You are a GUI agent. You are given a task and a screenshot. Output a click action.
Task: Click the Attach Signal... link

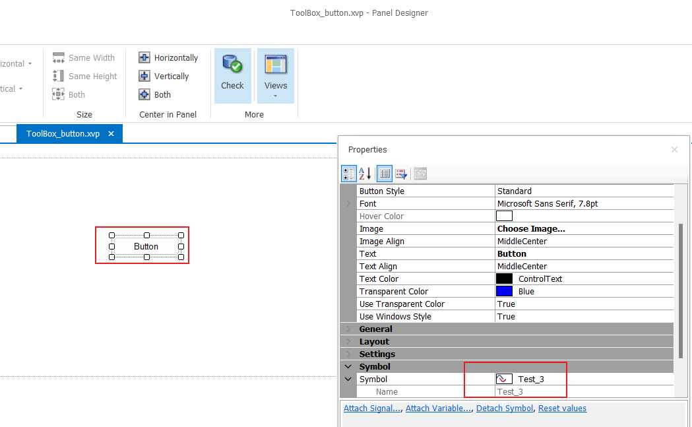click(x=372, y=409)
